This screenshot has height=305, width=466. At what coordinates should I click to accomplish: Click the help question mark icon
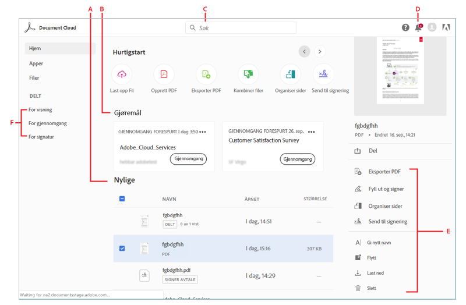pos(405,27)
